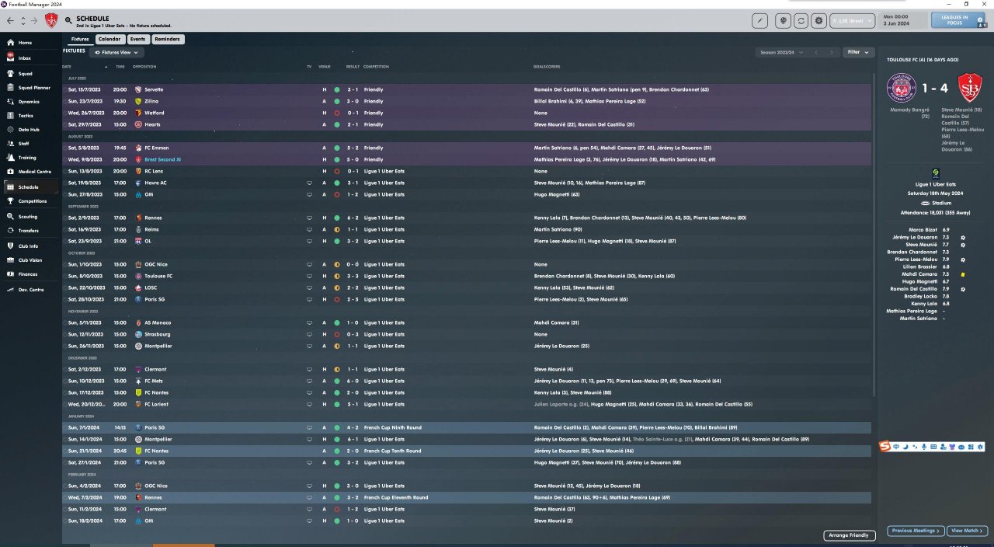Select Schedule in the sidebar
Viewport: 994px width, 547px height.
click(29, 186)
